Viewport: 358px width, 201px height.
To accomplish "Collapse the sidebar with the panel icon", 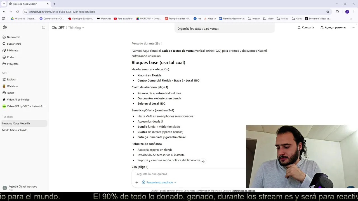I will pos(44,27).
